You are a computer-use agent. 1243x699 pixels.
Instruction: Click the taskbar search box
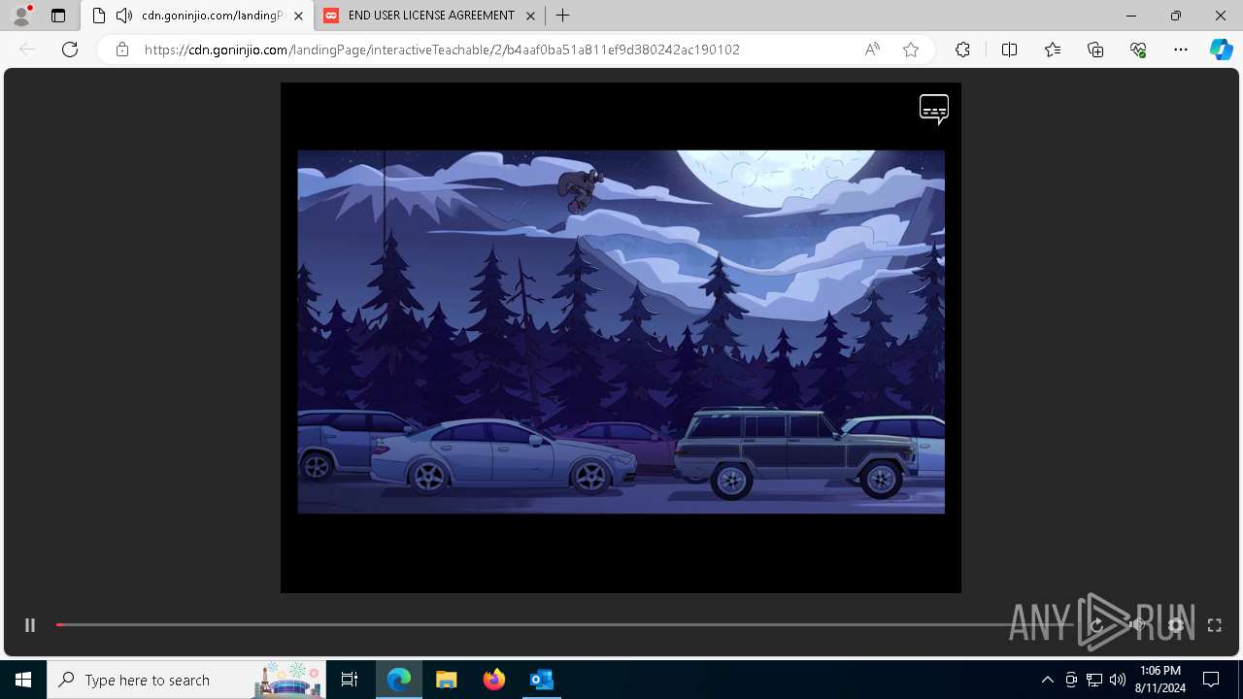pyautogui.click(x=187, y=680)
